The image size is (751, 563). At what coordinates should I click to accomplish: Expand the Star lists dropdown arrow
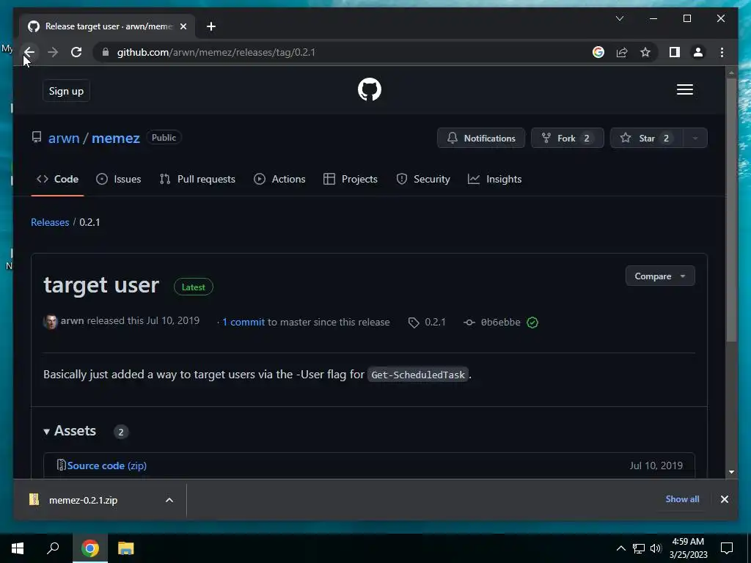(695, 138)
